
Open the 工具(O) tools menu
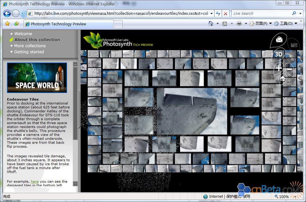(285, 24)
